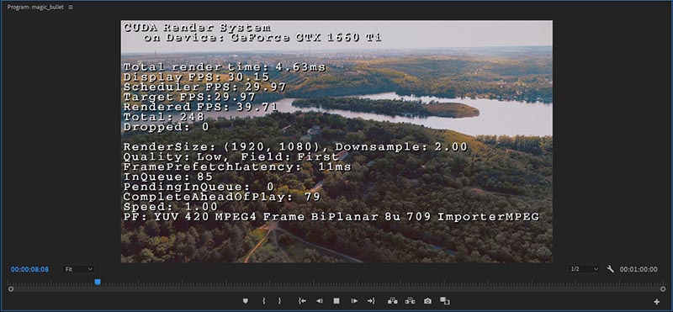Open the Fit zoom level dropdown
The image size is (673, 312).
point(78,269)
